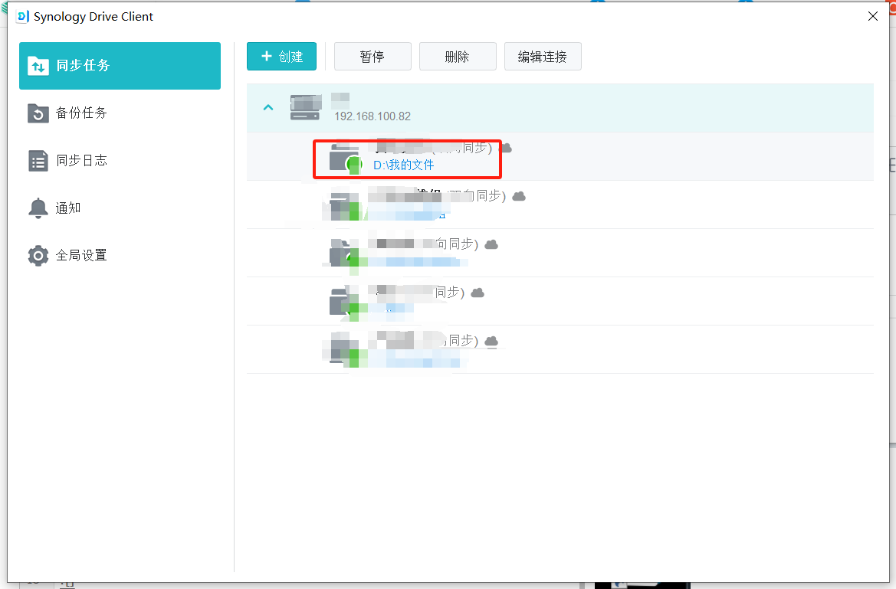Image resolution: width=896 pixels, height=589 pixels.
Task: Click the 暂停 button
Action: pos(373,57)
